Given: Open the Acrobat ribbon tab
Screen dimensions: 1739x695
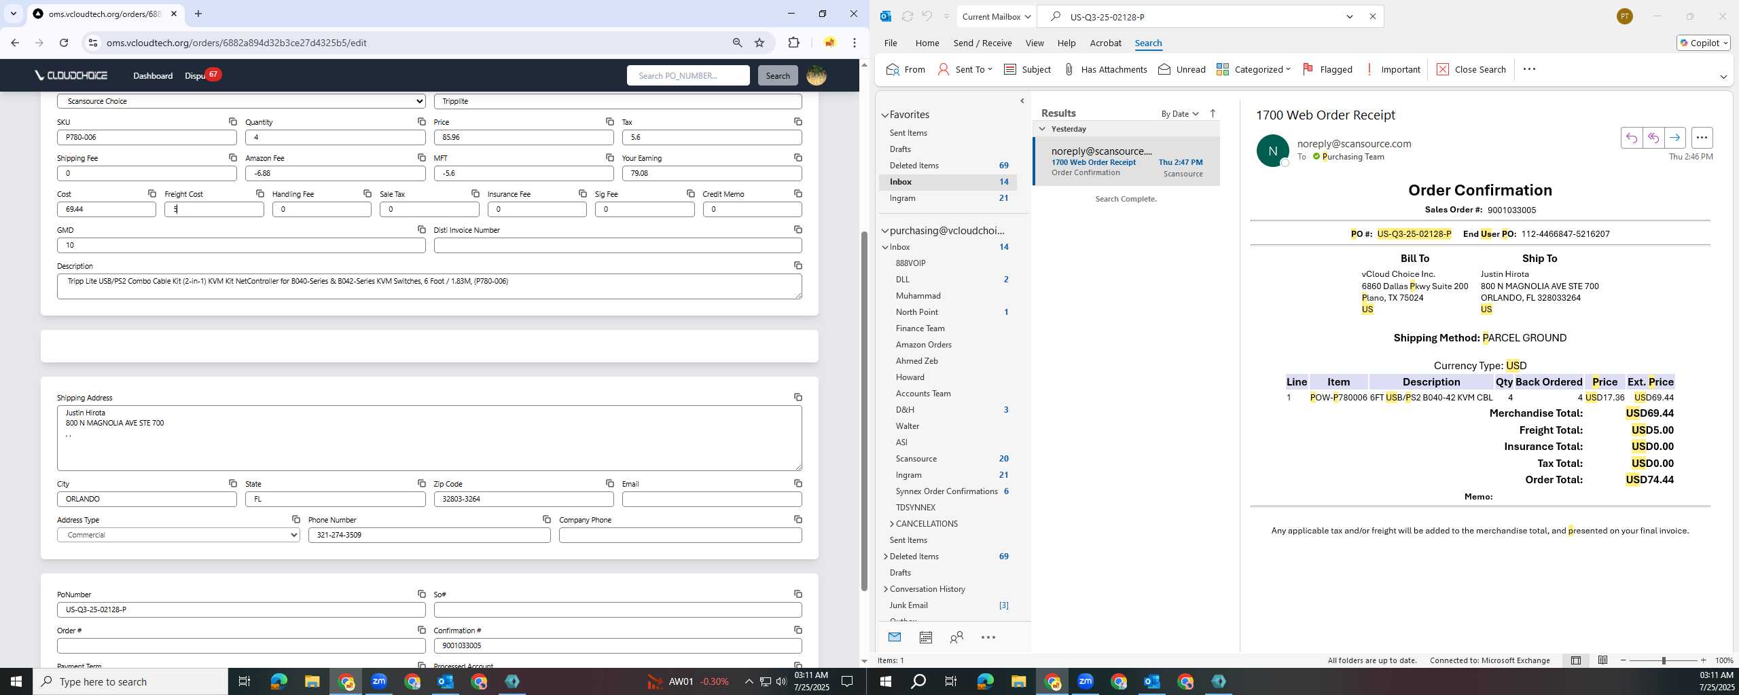Looking at the screenshot, I should coord(1105,43).
